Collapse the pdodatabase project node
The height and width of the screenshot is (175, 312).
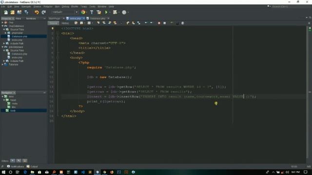click(2, 47)
